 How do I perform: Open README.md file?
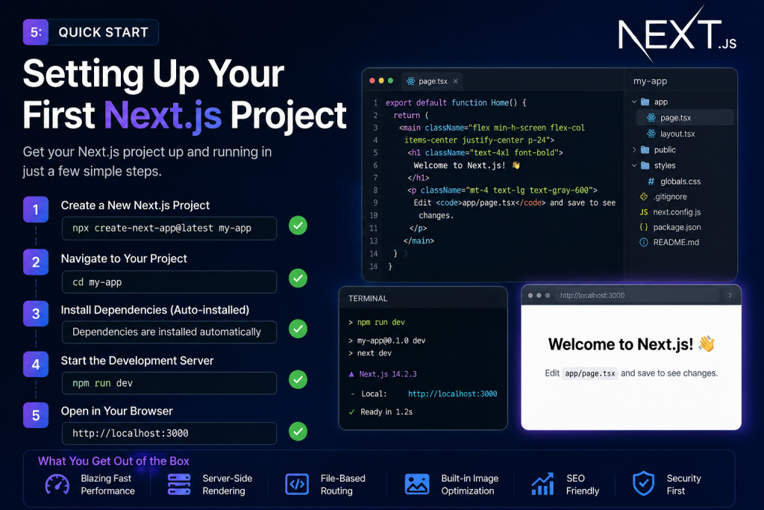[x=676, y=243]
